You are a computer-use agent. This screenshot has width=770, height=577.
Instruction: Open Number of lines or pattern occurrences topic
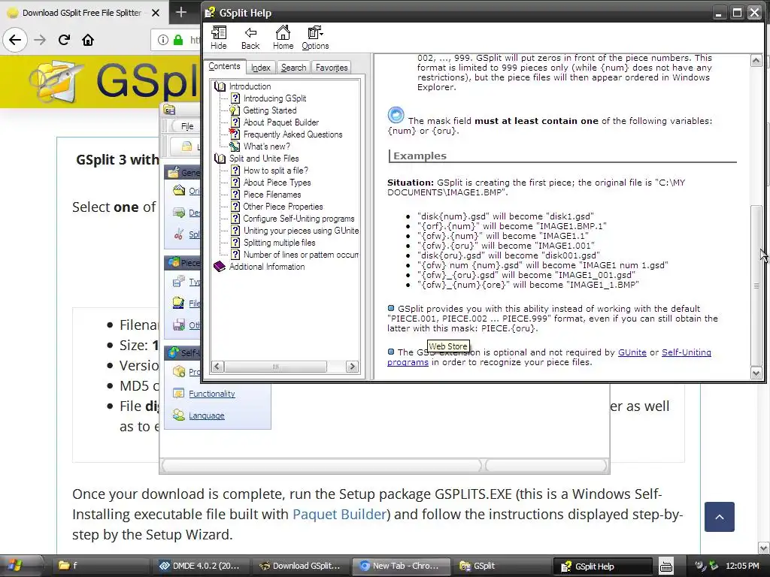click(301, 255)
